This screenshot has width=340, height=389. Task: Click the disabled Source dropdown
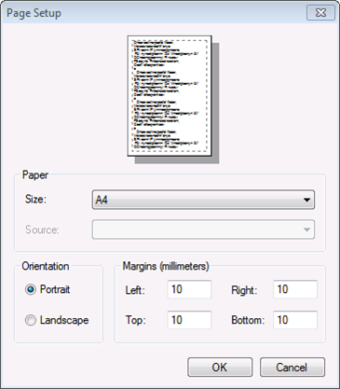click(203, 229)
